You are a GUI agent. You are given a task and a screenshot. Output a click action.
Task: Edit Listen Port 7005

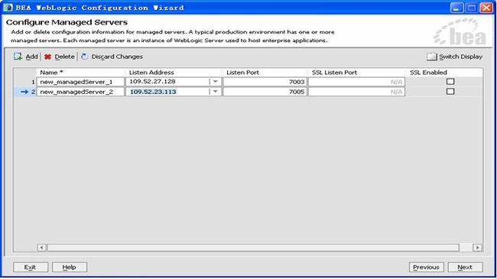265,92
